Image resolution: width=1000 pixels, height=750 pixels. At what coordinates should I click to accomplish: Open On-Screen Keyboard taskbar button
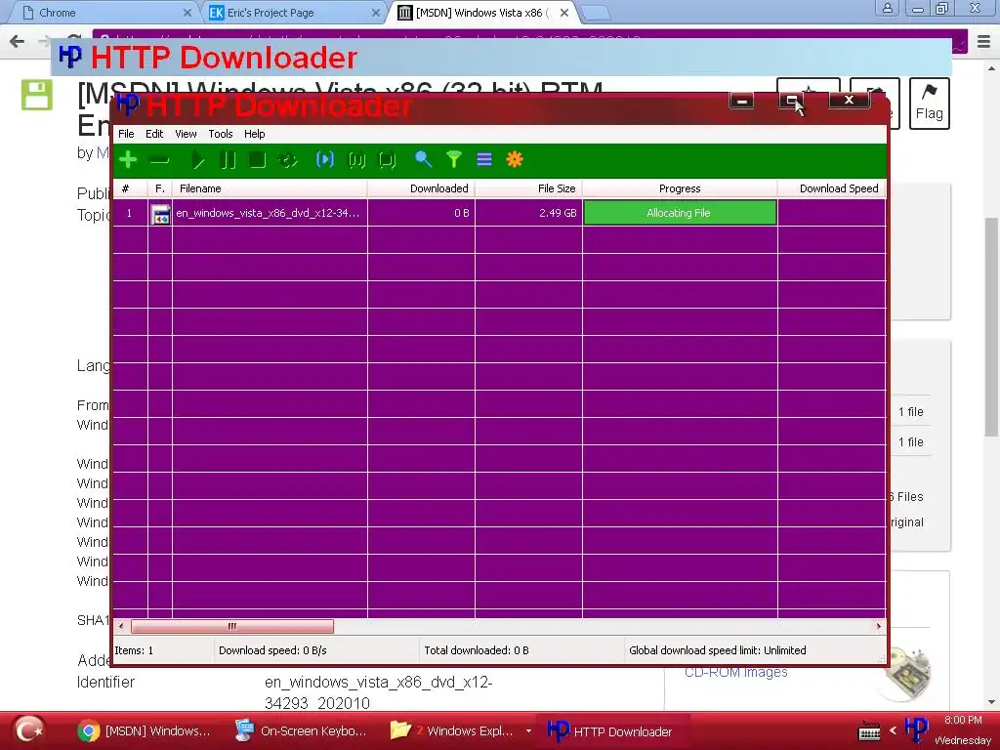301,730
